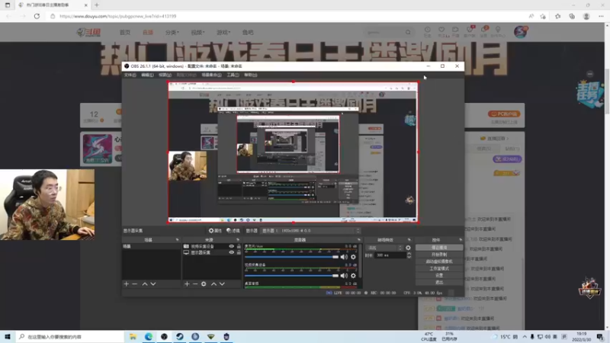This screenshot has width=610, height=343.
Task: Click the Start Recording button in Controls
Action: click(x=439, y=255)
